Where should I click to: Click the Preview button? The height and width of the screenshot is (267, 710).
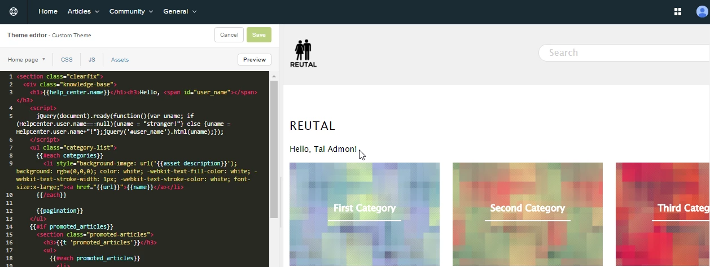click(x=255, y=59)
